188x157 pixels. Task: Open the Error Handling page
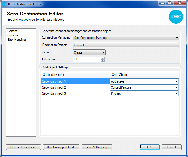click(x=17, y=40)
